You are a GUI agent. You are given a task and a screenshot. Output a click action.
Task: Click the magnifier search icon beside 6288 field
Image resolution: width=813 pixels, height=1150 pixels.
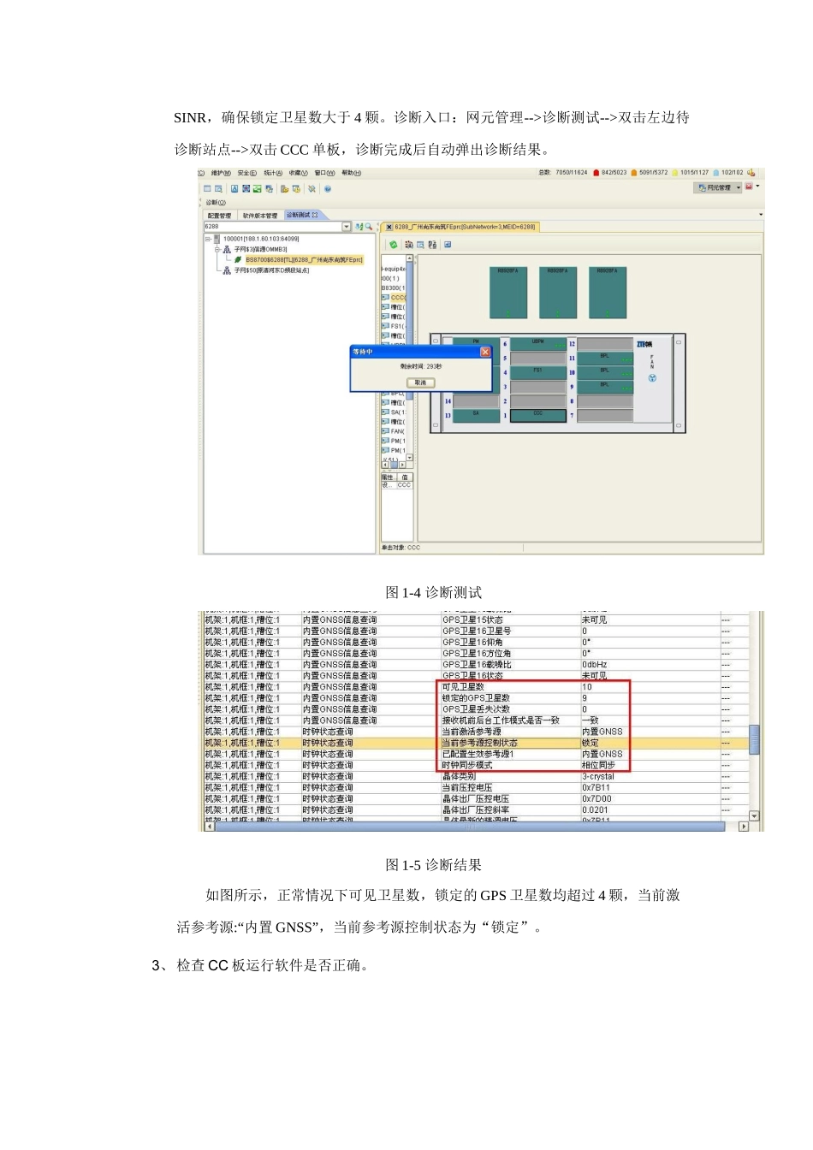[x=369, y=227]
